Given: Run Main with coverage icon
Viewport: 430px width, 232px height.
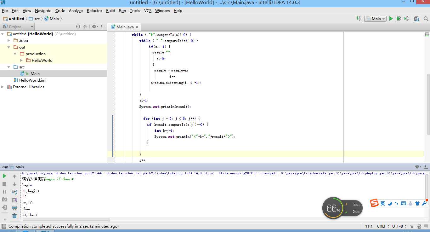Looking at the screenshot, I should 407,19.
